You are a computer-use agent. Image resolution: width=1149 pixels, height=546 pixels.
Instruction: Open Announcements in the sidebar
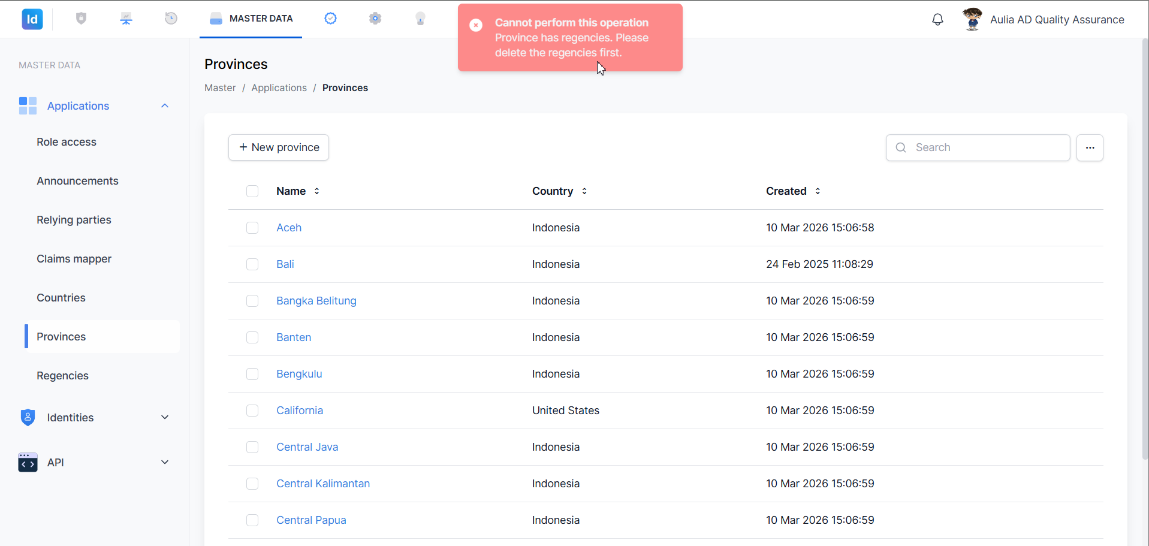[77, 181]
